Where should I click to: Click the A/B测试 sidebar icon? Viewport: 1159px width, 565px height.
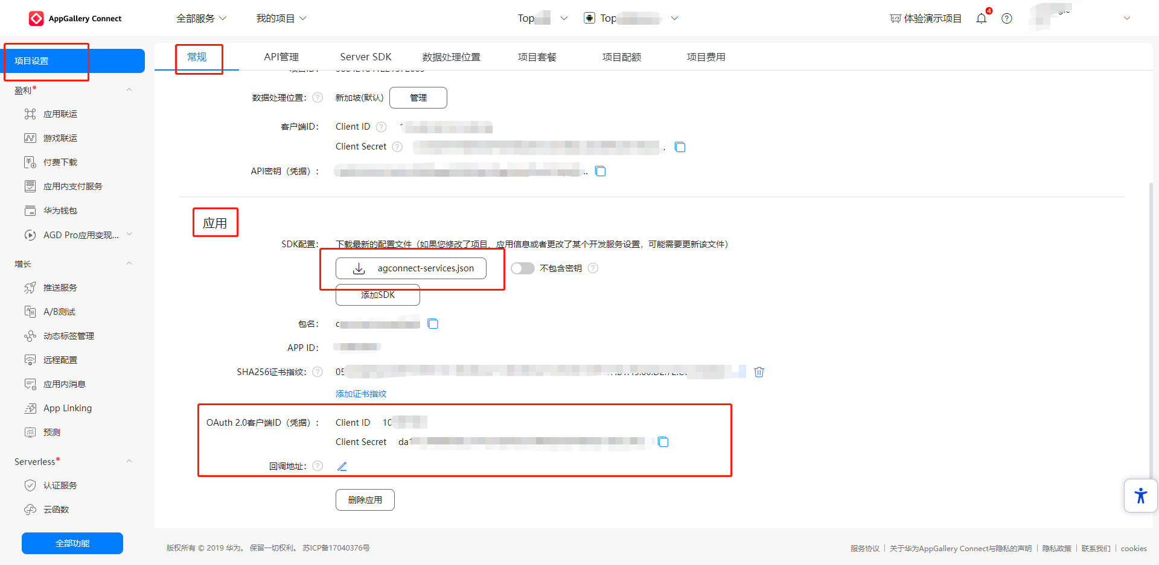tap(30, 312)
